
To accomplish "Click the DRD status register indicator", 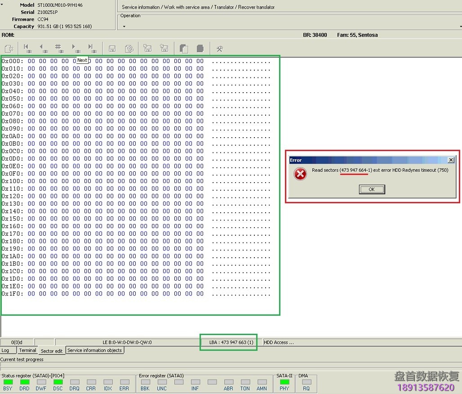I will (x=24, y=382).
